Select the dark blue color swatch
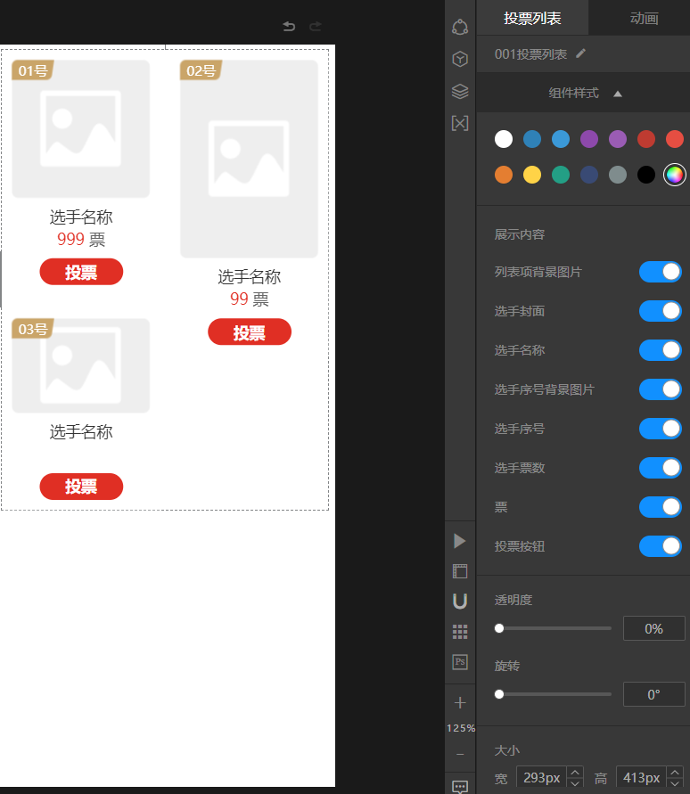Screen dimensions: 690x794 532,139
